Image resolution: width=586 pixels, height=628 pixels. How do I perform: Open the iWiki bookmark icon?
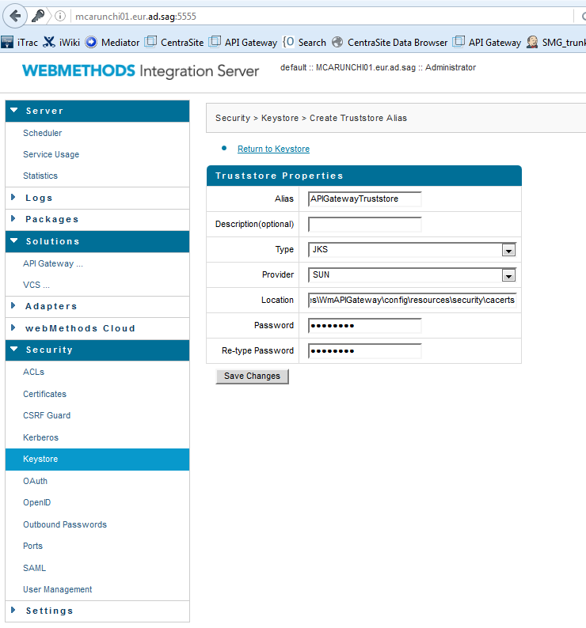pos(48,42)
